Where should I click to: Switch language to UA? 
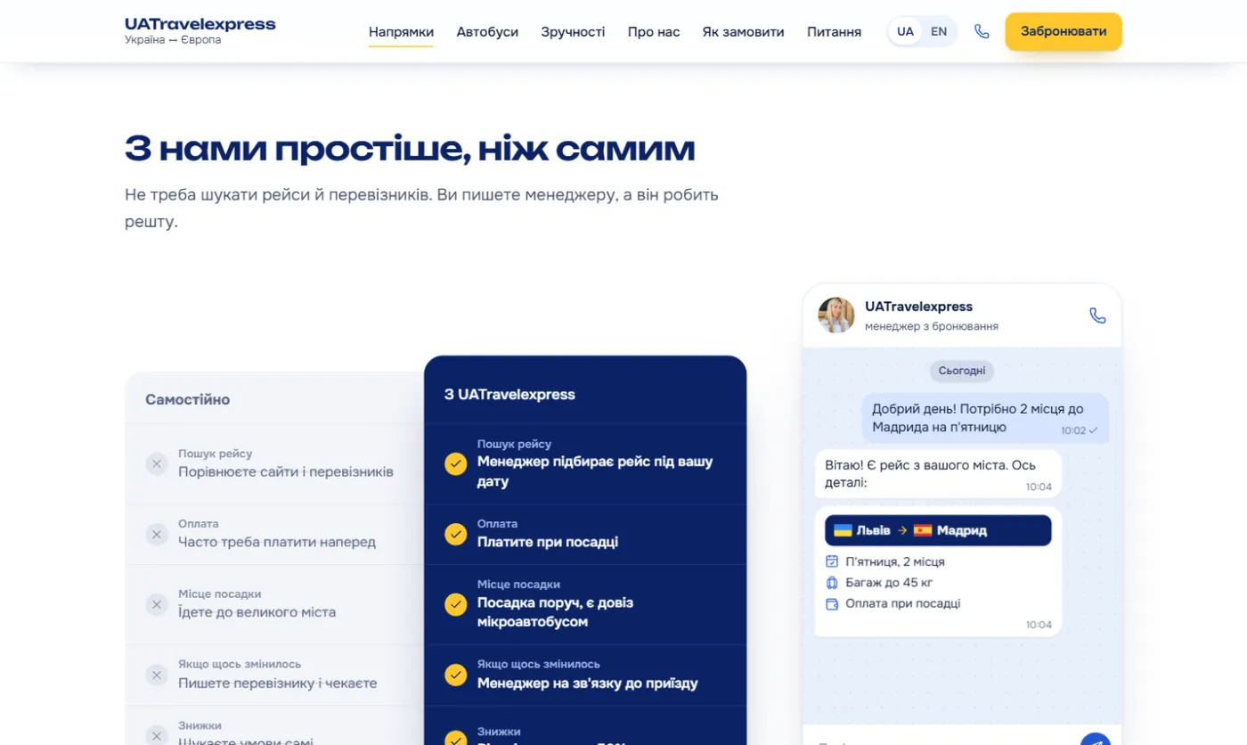click(x=905, y=31)
